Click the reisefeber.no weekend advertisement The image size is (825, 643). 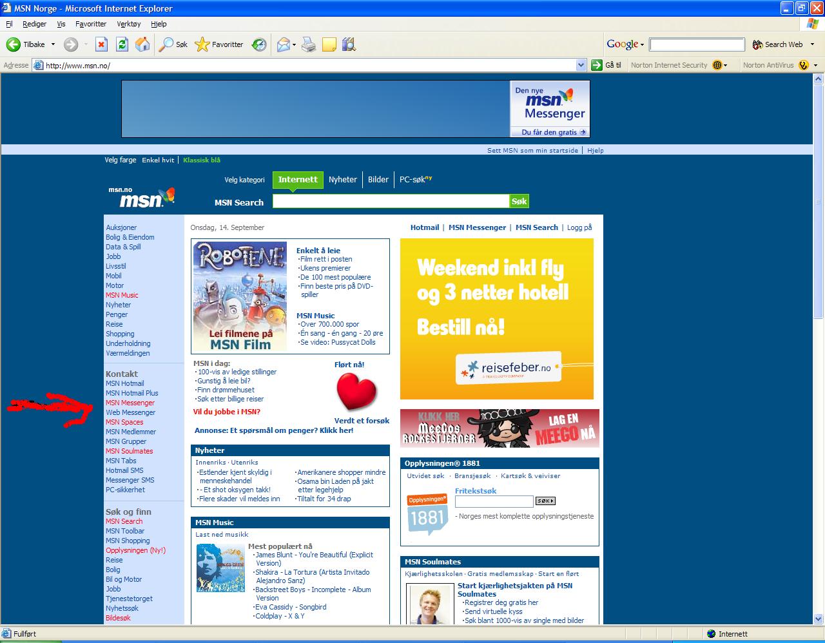click(x=497, y=319)
